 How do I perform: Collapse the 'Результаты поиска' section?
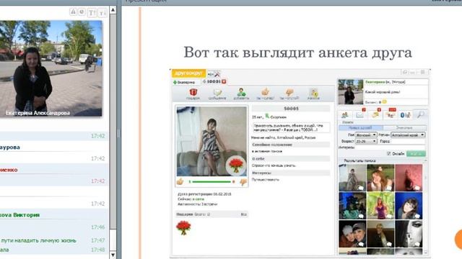tap(425, 160)
